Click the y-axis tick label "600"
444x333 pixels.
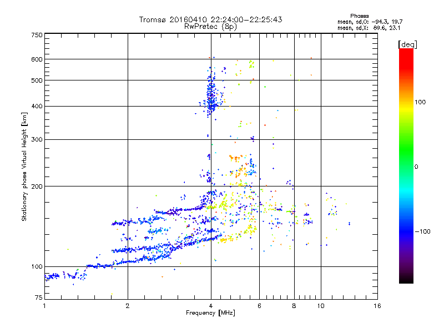(x=37, y=59)
